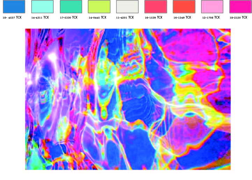Click the label text '16-1539 TCX'
The image size is (252, 180).
153,17
